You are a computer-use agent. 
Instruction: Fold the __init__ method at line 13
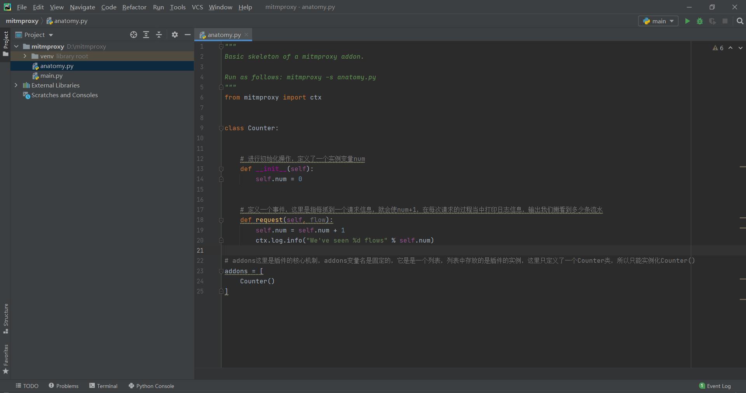click(x=221, y=169)
